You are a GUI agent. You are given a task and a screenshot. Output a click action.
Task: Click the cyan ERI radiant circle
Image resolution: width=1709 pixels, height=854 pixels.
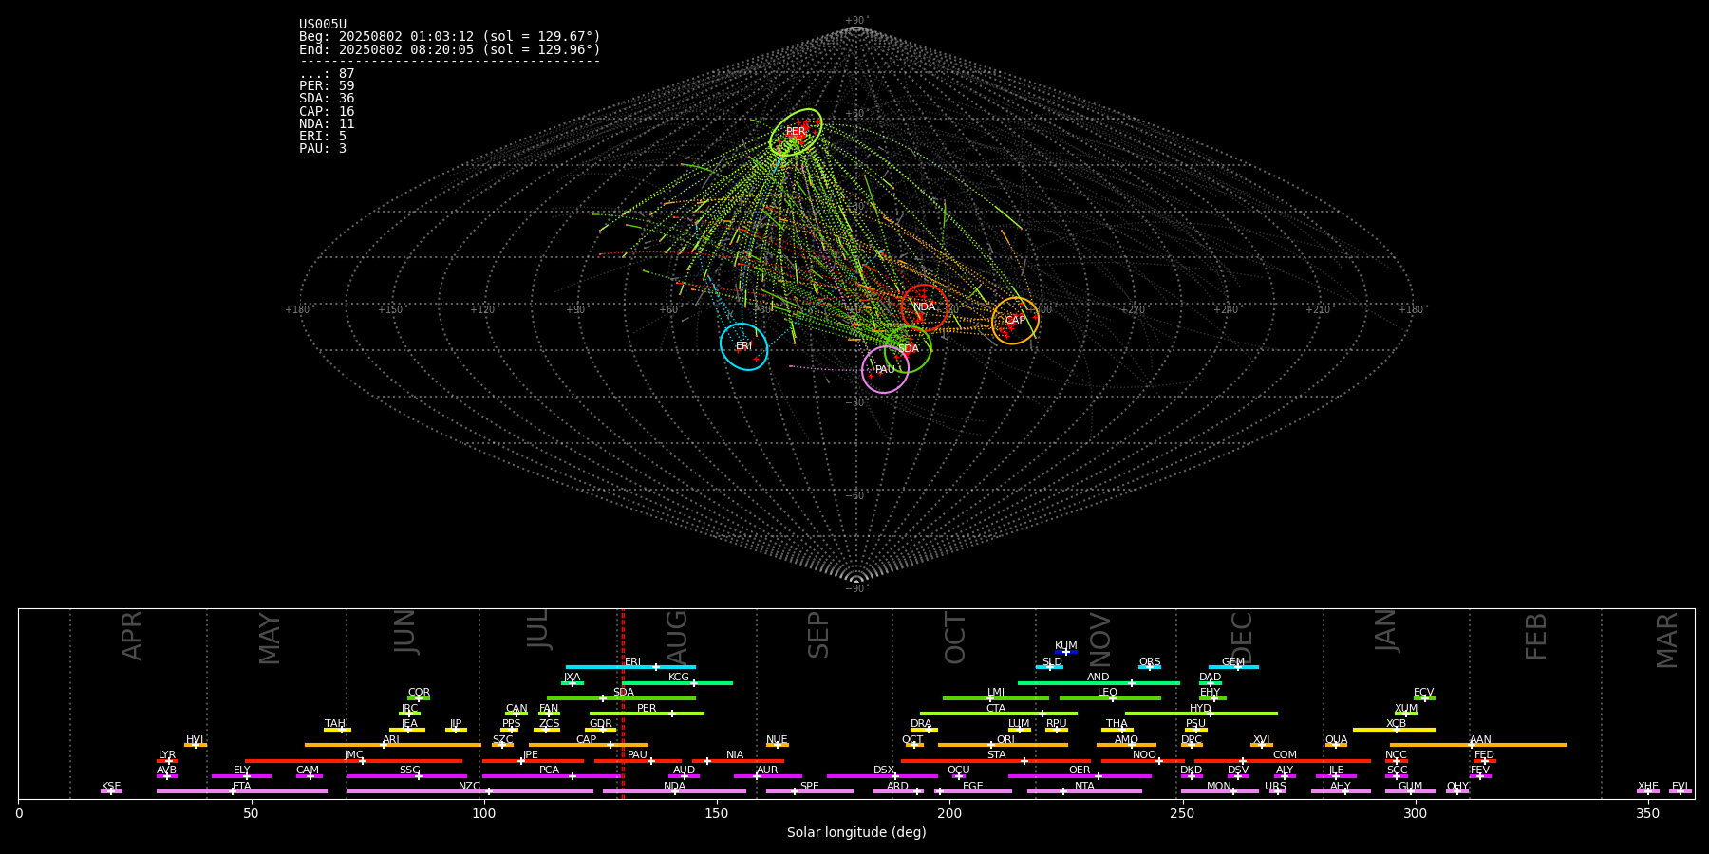[743, 346]
